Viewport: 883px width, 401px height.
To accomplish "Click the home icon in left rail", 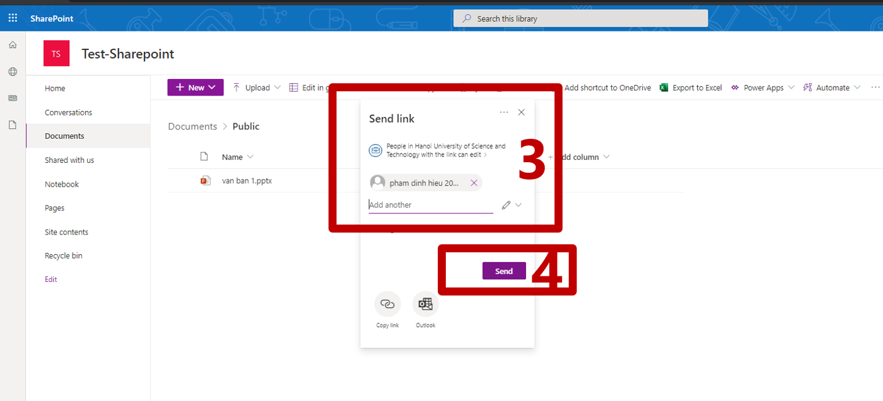I will 12,45.
